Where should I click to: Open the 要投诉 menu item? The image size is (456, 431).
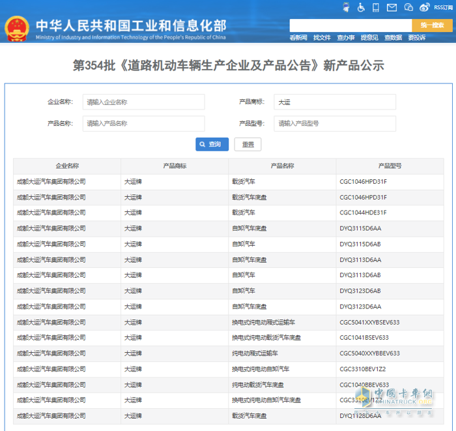pos(417,38)
